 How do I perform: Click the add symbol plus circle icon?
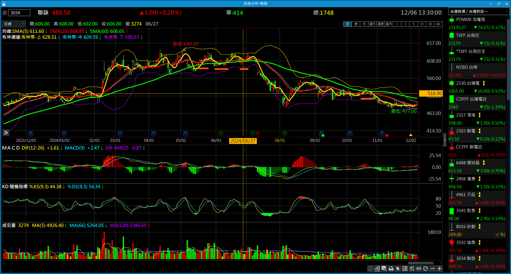(5, 13)
